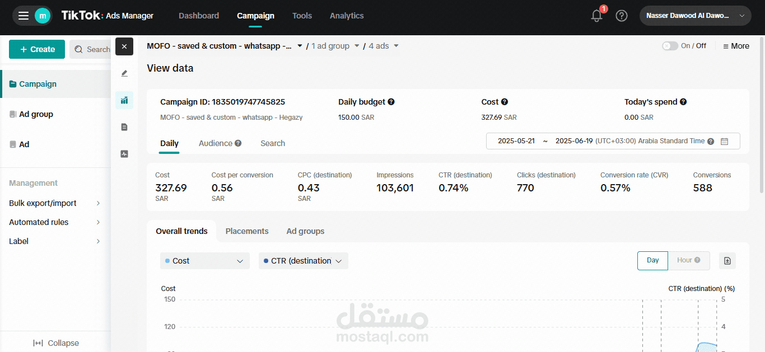
Task: Select the Ad groups tab
Action: pos(305,231)
